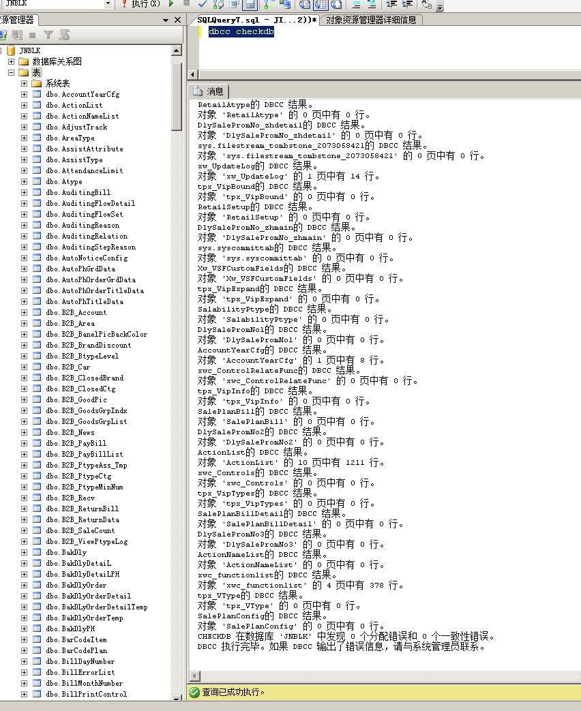Screen dimensions: 581x711
Task: Click the Object Explorer stop icon
Action: (x=32, y=35)
